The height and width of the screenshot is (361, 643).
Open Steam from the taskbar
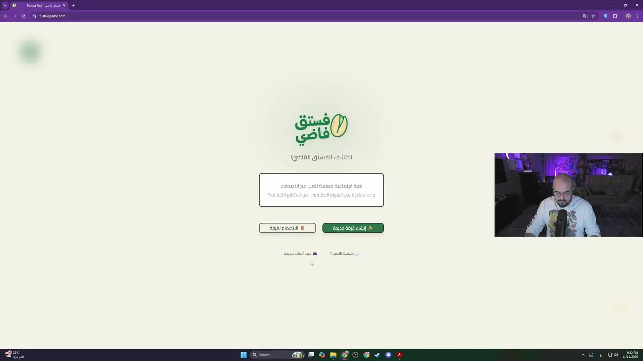coord(377,355)
